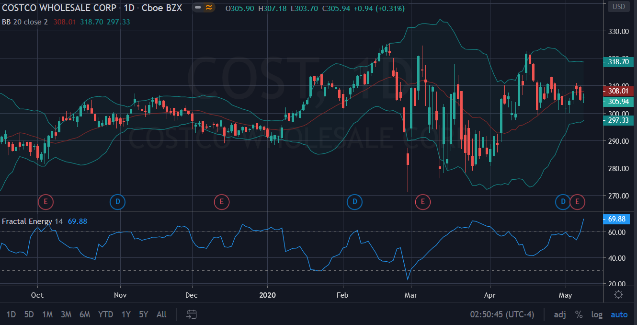
Task: Open the earnings marker near October
Action: [x=45, y=202]
